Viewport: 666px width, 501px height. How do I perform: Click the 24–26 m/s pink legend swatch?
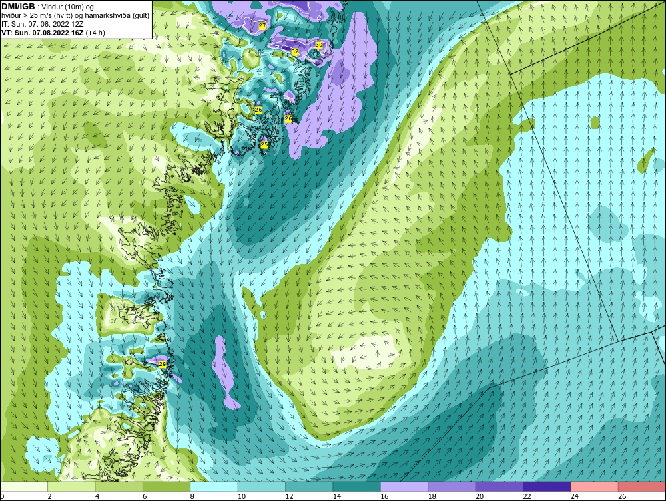[595, 486]
